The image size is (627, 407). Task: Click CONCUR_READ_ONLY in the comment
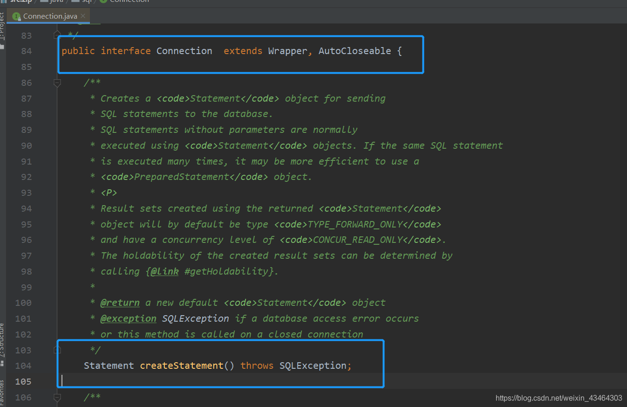pyautogui.click(x=358, y=240)
